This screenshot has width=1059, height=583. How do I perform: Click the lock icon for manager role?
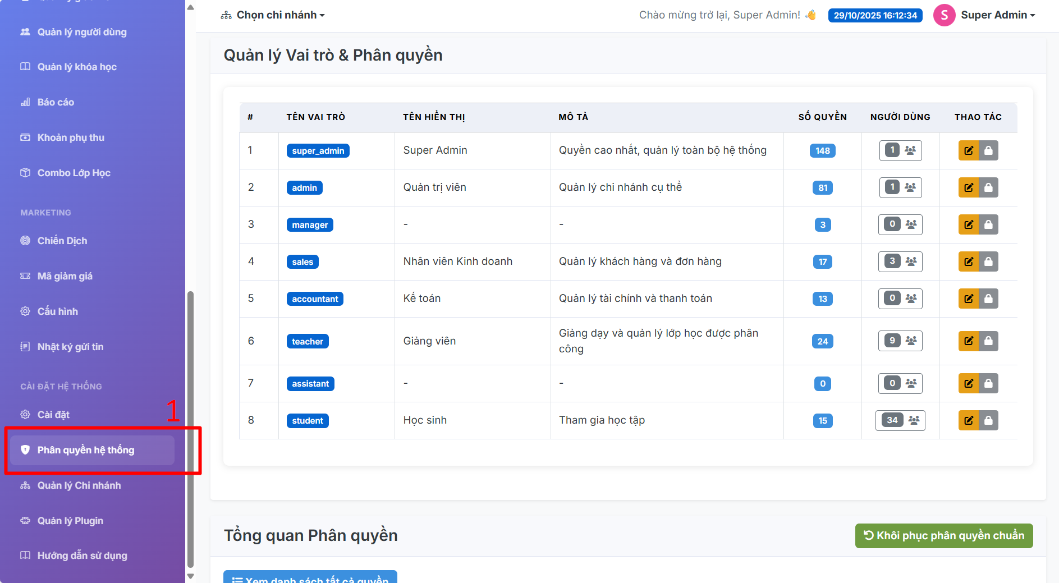coord(988,224)
